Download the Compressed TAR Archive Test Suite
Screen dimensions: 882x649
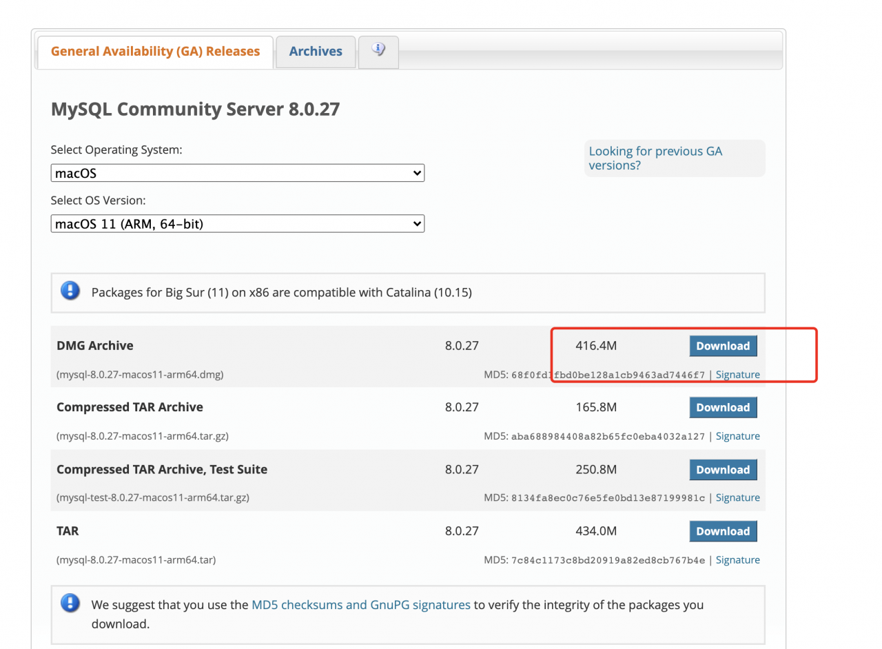tap(723, 470)
